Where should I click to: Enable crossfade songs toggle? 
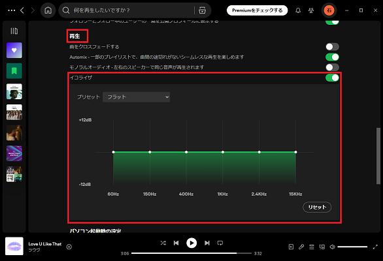point(332,46)
